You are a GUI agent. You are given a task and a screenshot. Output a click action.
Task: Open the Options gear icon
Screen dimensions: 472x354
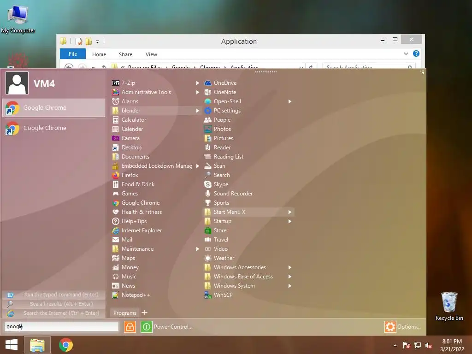(x=390, y=327)
